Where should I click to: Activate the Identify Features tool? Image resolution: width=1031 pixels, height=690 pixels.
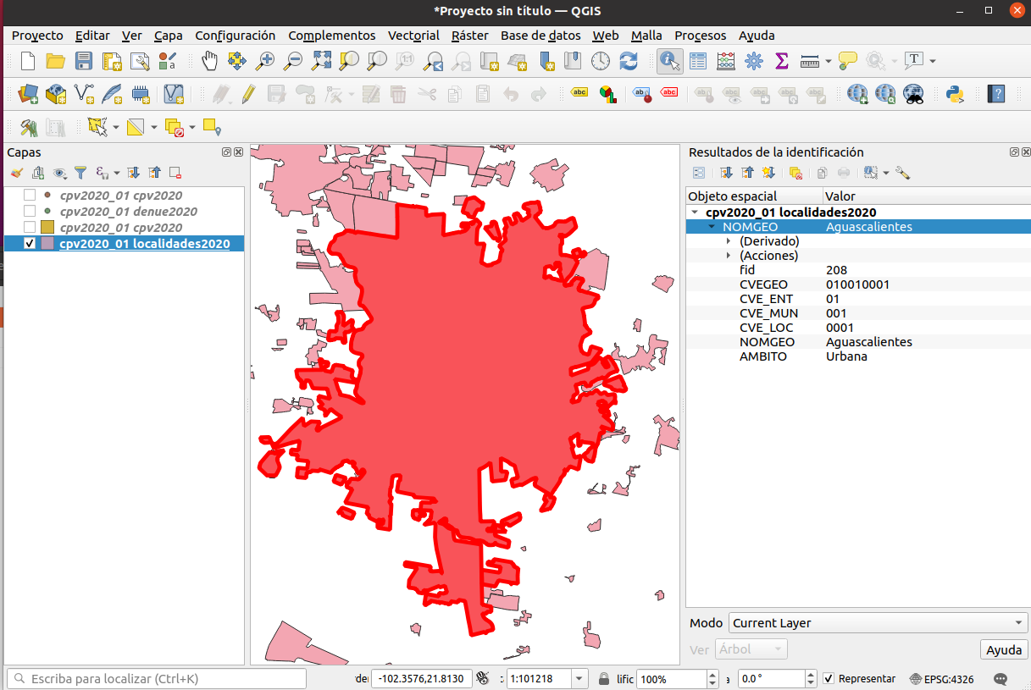669,61
